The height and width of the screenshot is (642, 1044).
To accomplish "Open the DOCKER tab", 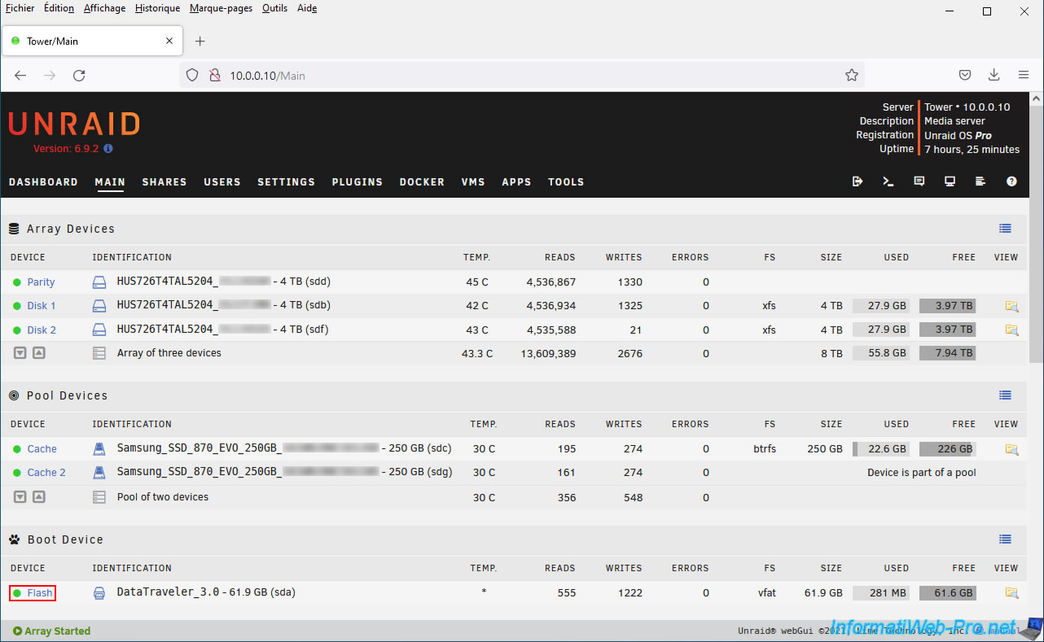I will coord(422,182).
